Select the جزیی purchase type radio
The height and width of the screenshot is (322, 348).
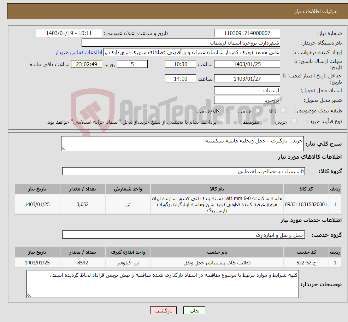pyautogui.click(x=294, y=121)
